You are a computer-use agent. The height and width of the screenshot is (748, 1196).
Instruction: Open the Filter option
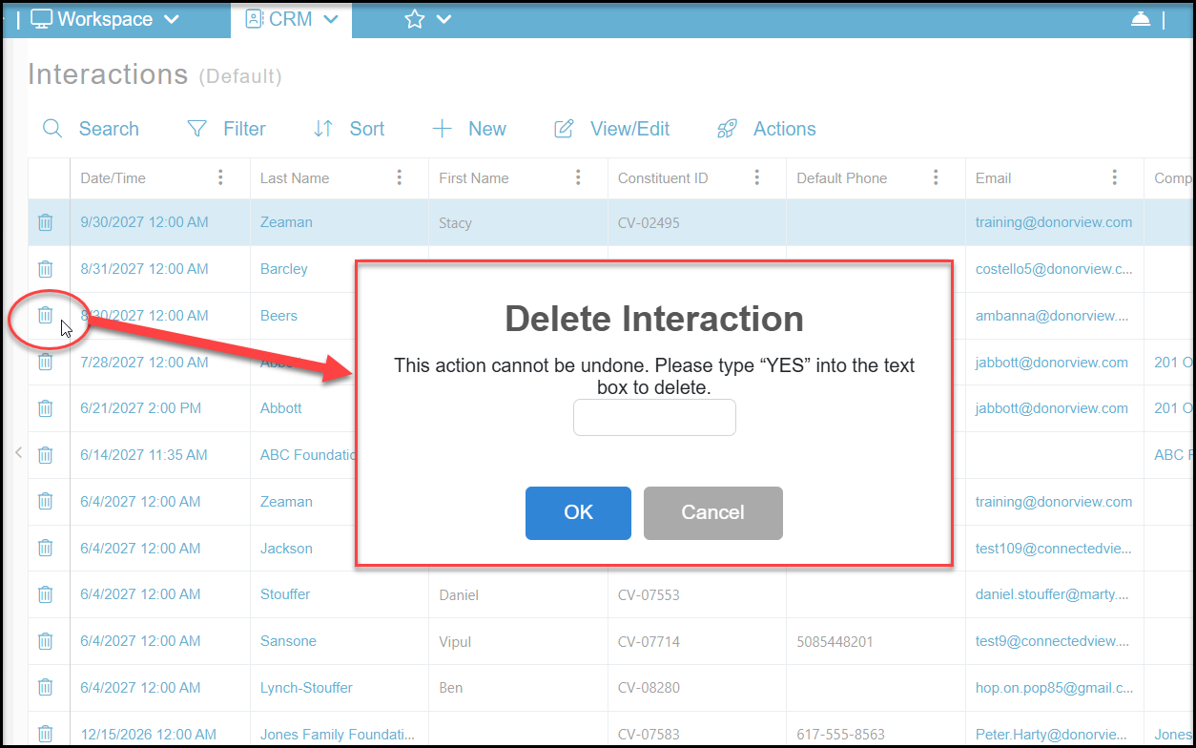tap(226, 129)
